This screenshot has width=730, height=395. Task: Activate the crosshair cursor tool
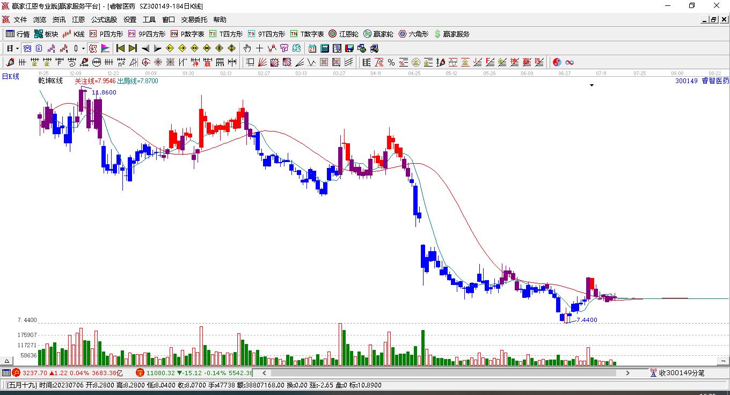[259, 48]
